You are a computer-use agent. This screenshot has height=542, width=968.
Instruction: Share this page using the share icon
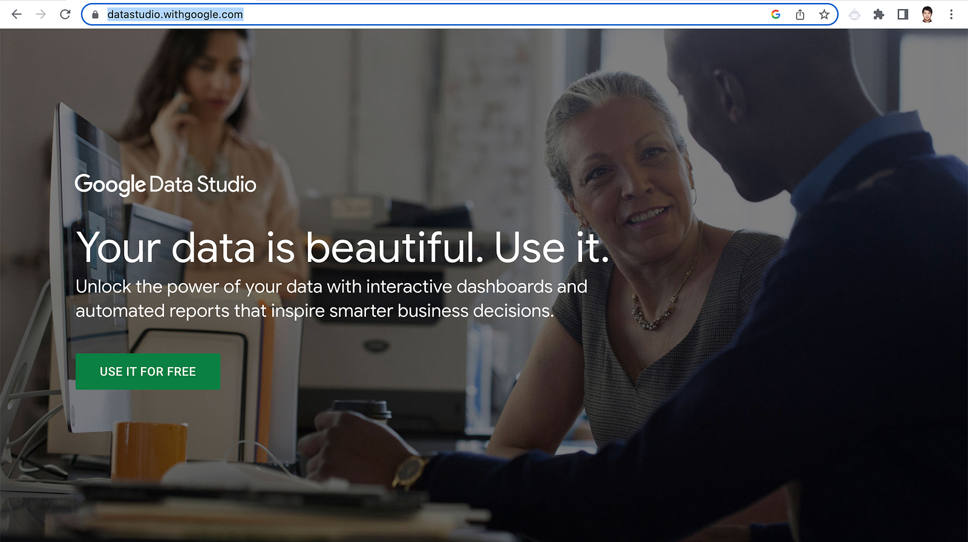point(800,15)
